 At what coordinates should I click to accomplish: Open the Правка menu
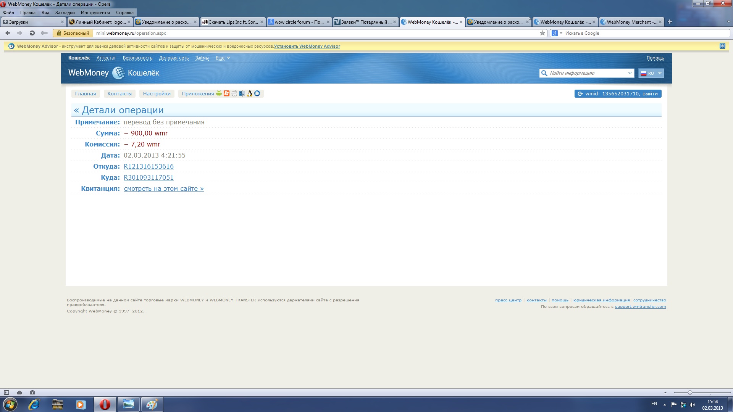point(27,13)
